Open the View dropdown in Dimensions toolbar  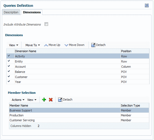14,45
